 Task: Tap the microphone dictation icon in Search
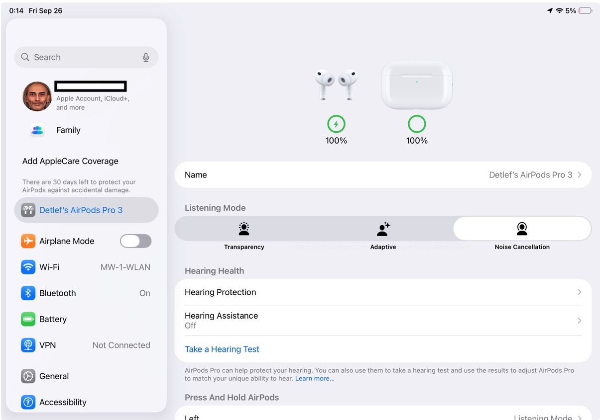coord(146,57)
